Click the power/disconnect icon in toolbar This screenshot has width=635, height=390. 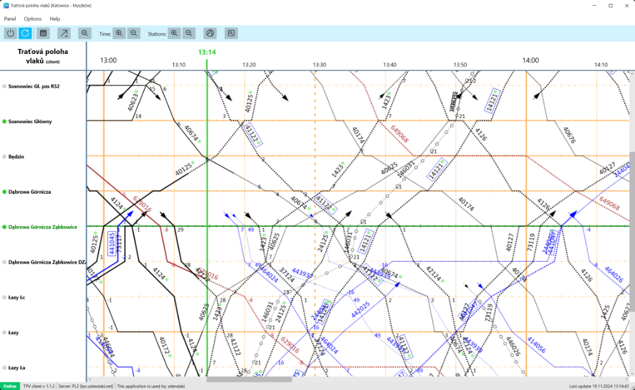point(10,33)
